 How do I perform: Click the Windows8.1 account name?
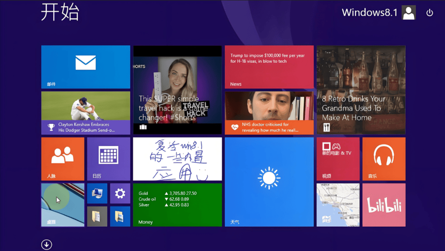coord(370,12)
